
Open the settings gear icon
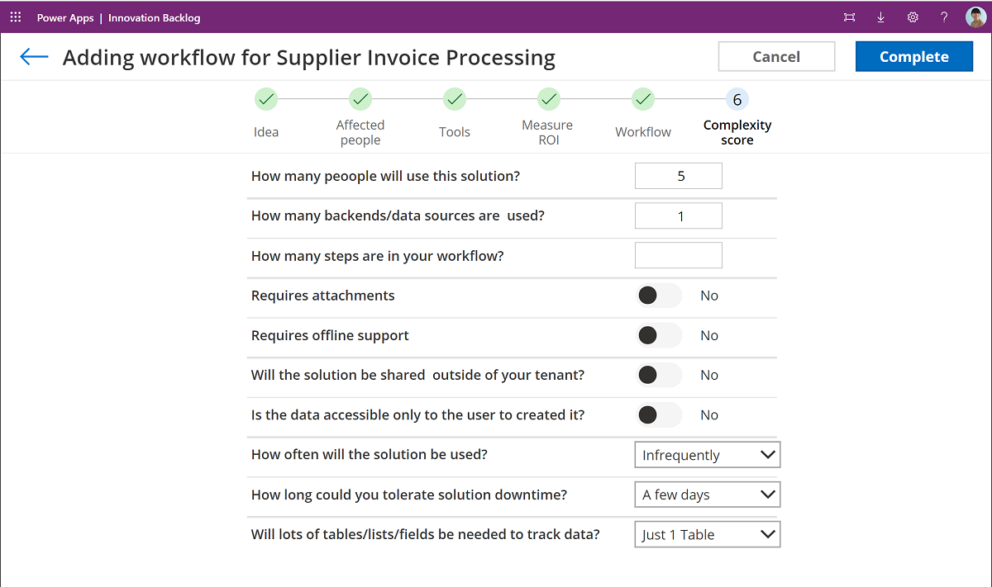[x=913, y=17]
